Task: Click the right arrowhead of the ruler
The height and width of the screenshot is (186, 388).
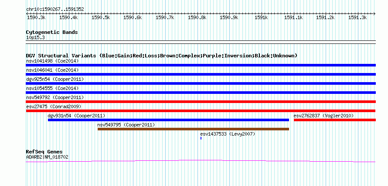Action: pos(374,13)
